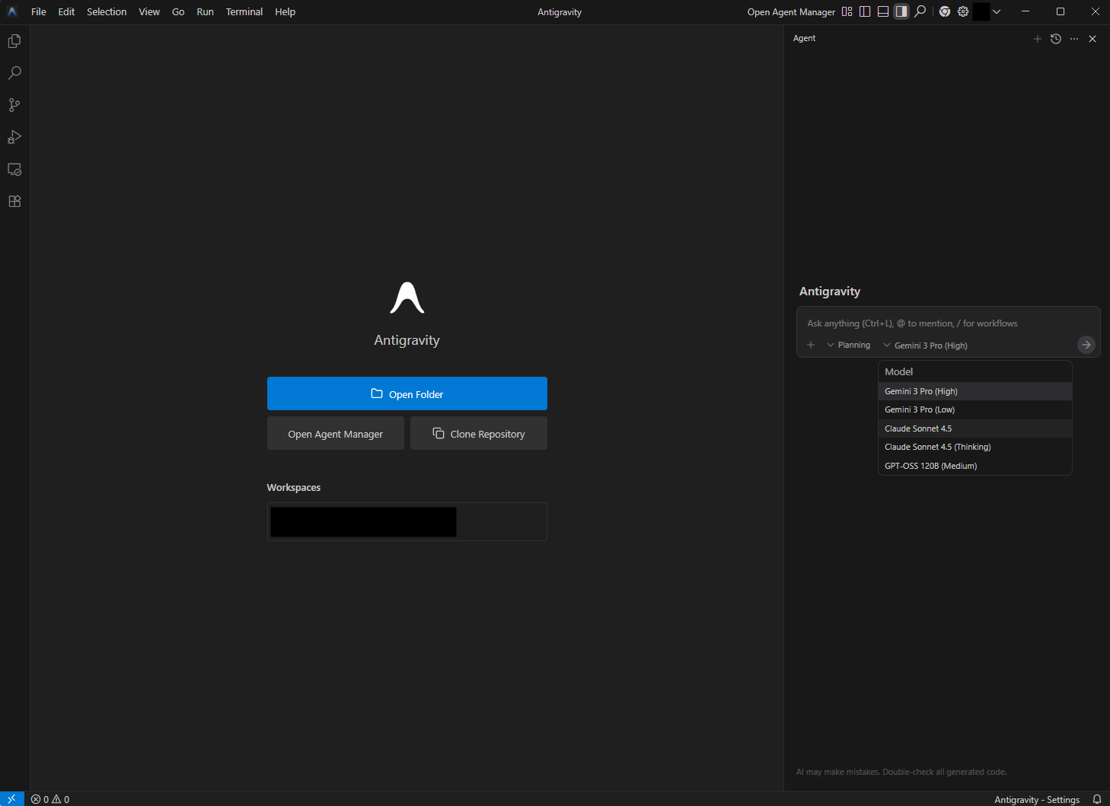Select Claude Sonnet 4.5 model
The image size is (1110, 806).
point(975,428)
